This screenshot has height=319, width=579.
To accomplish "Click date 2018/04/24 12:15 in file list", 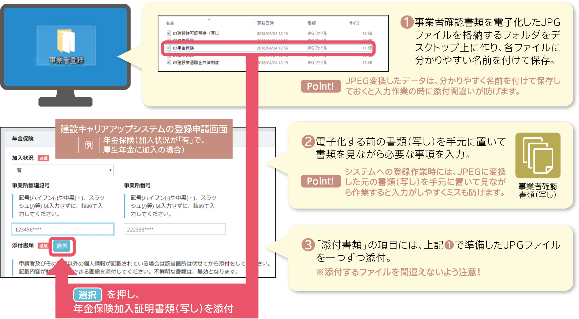I will click(x=272, y=33).
